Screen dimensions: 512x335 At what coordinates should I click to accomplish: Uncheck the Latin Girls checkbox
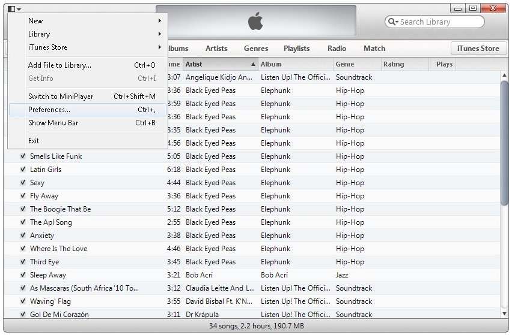23,169
